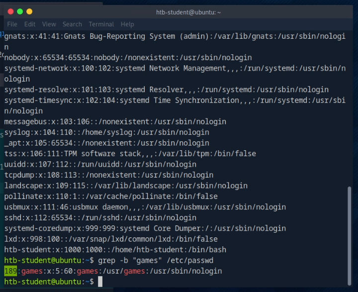The width and height of the screenshot is (358, 292).
Task: Click the usbmux daemon entry line
Action: 145,207
